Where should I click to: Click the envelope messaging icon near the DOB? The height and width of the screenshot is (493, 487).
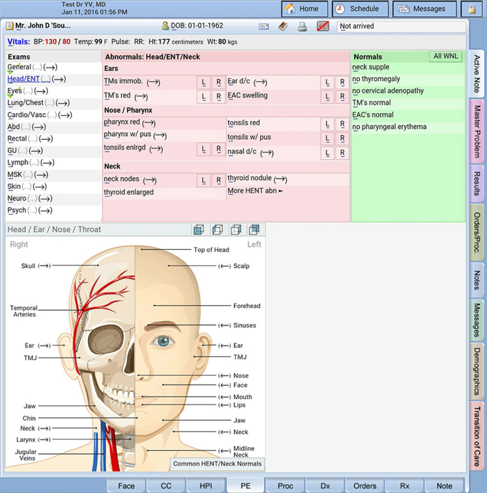pyautogui.click(x=263, y=26)
